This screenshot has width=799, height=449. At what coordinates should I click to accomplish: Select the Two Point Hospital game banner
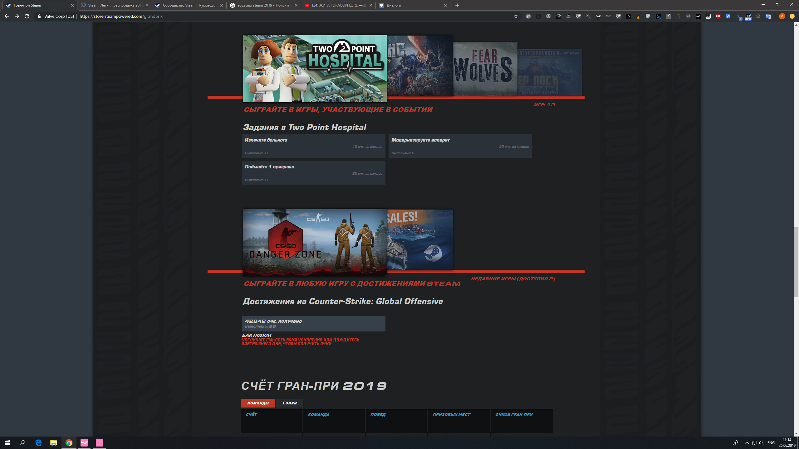tap(315, 69)
